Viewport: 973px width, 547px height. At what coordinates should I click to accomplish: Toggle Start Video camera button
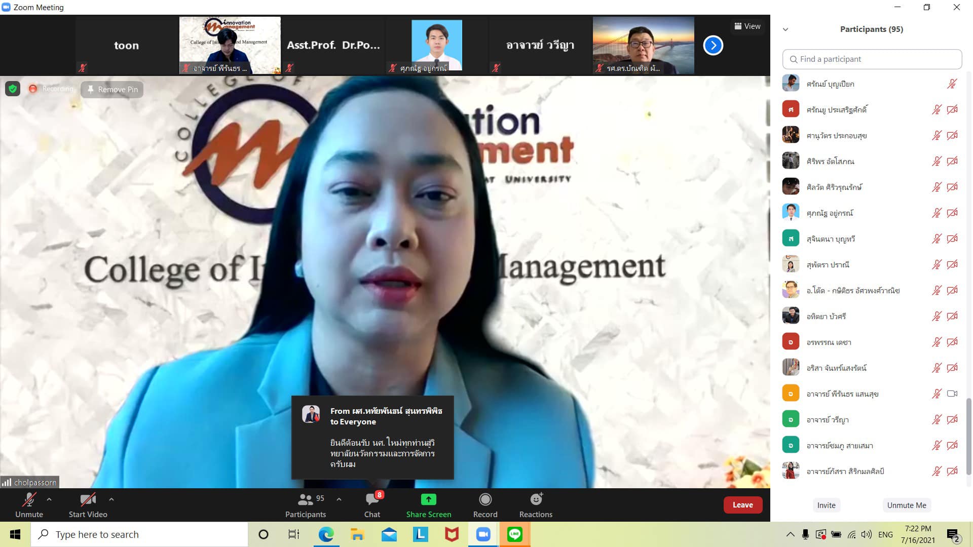[88, 500]
